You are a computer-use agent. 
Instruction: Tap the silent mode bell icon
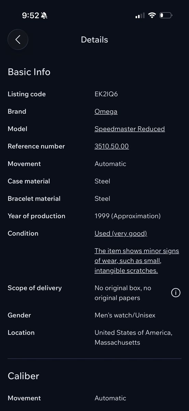pyautogui.click(x=45, y=15)
